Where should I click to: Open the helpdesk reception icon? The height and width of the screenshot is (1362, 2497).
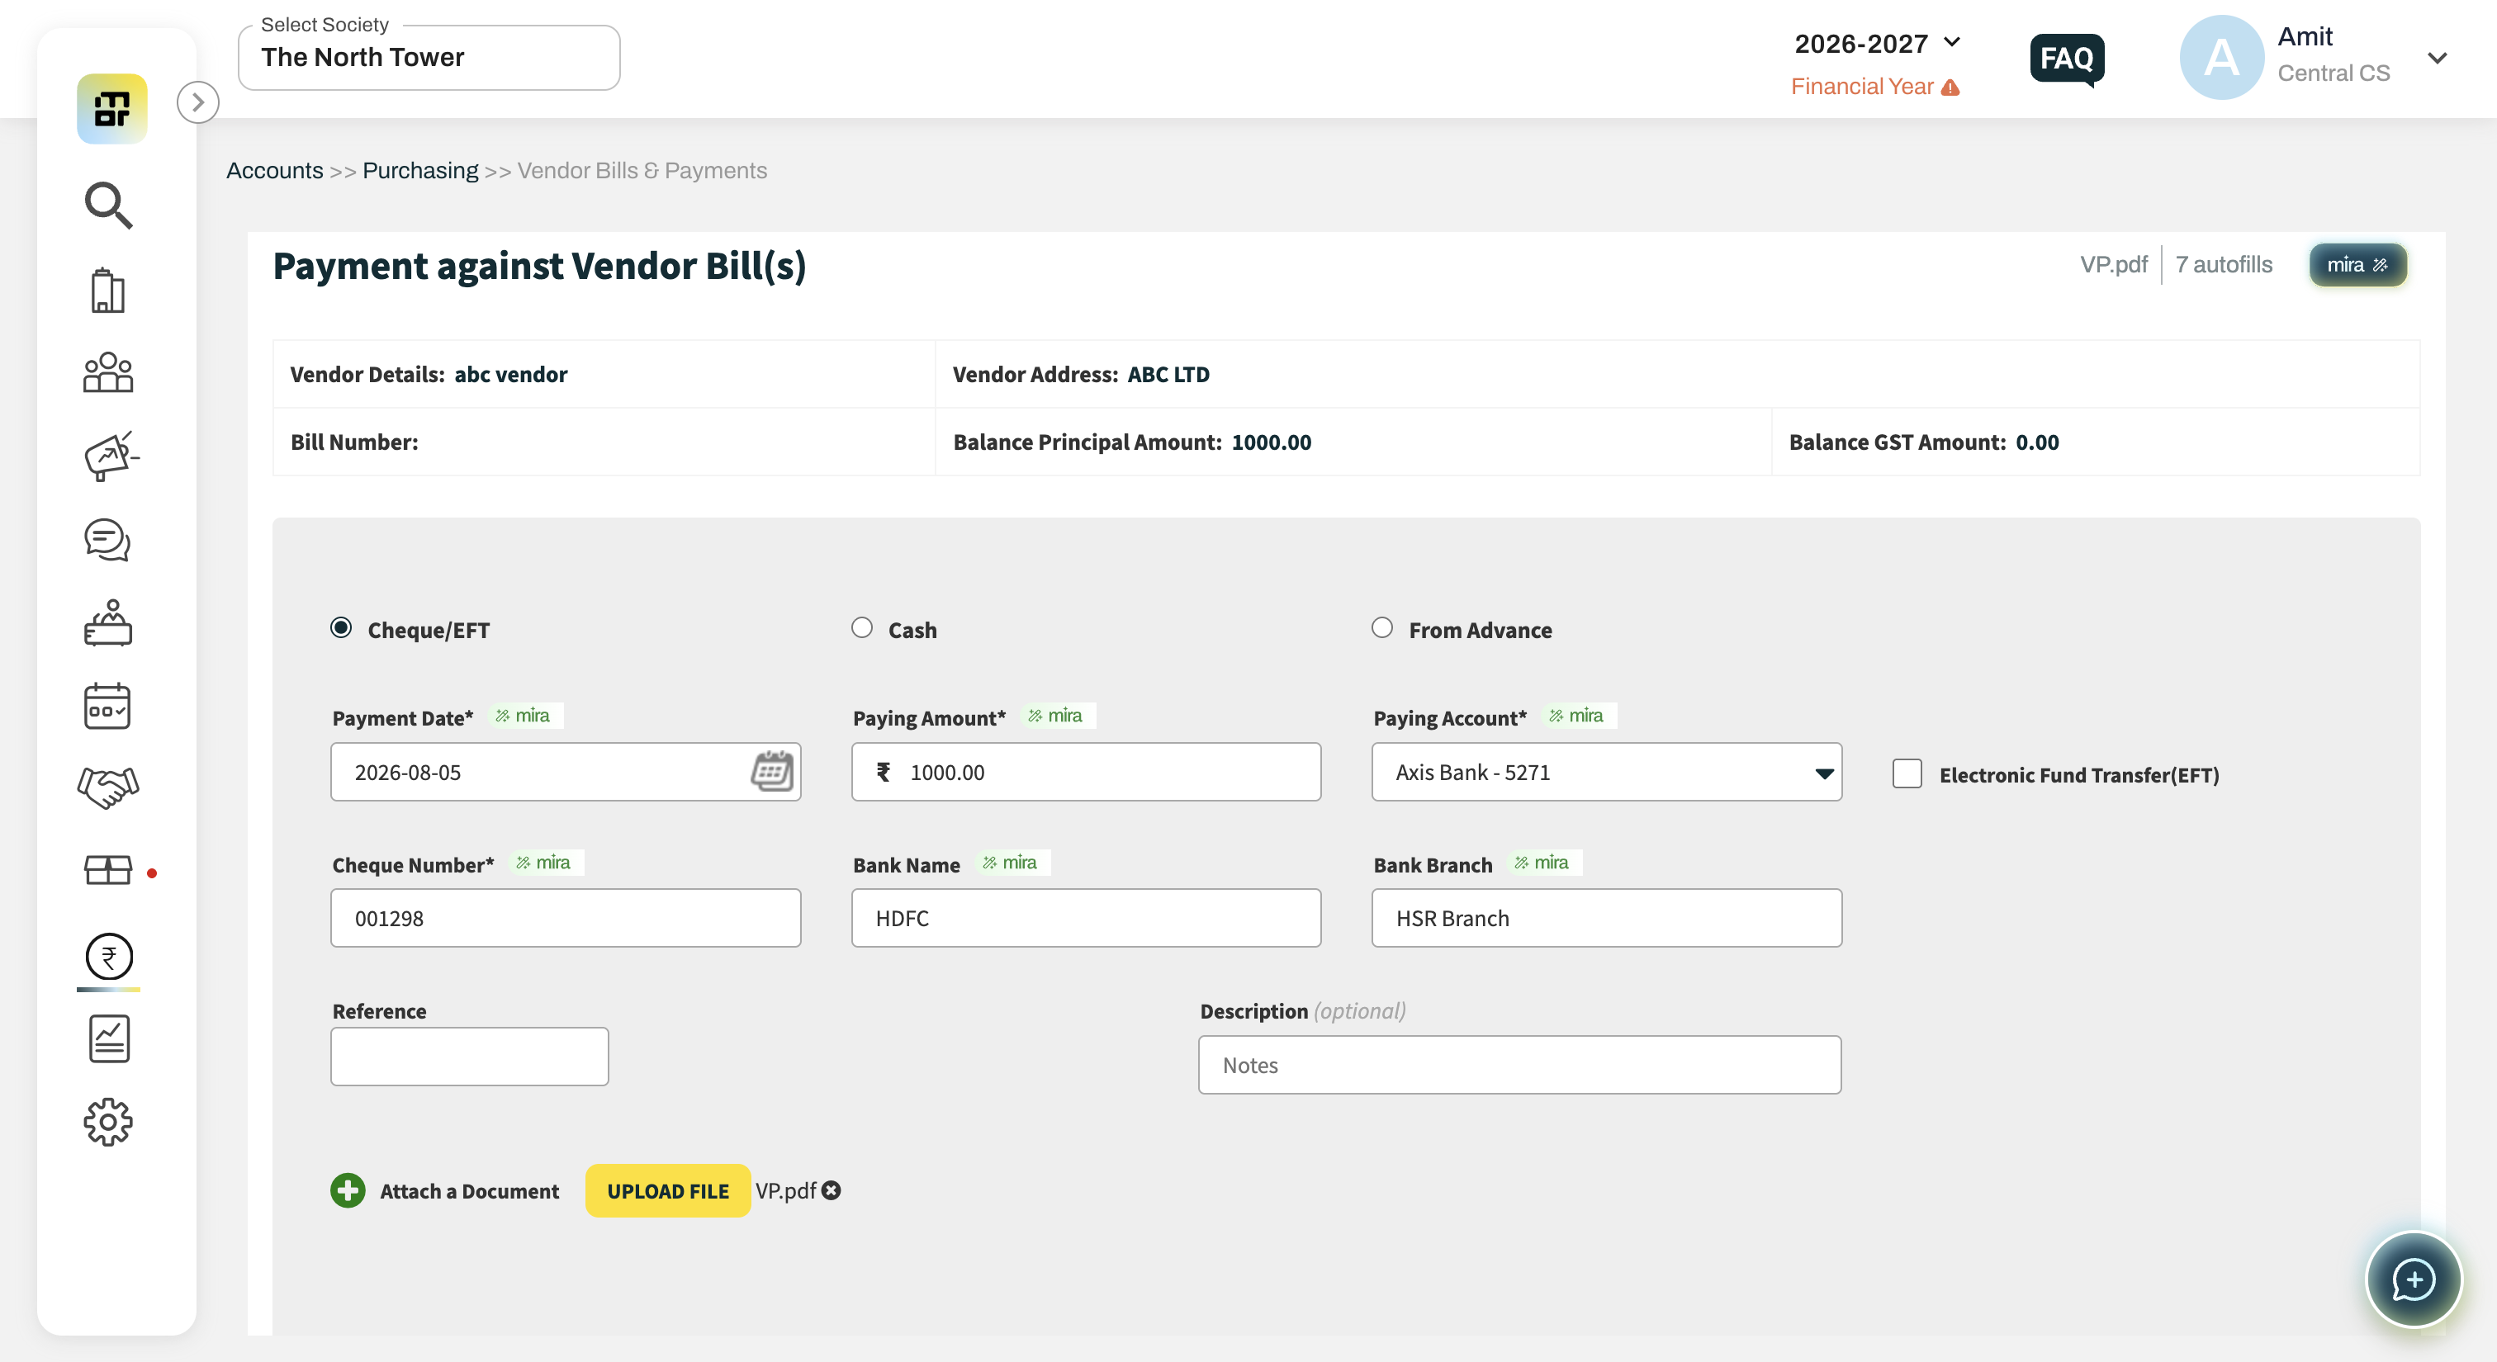(x=107, y=623)
